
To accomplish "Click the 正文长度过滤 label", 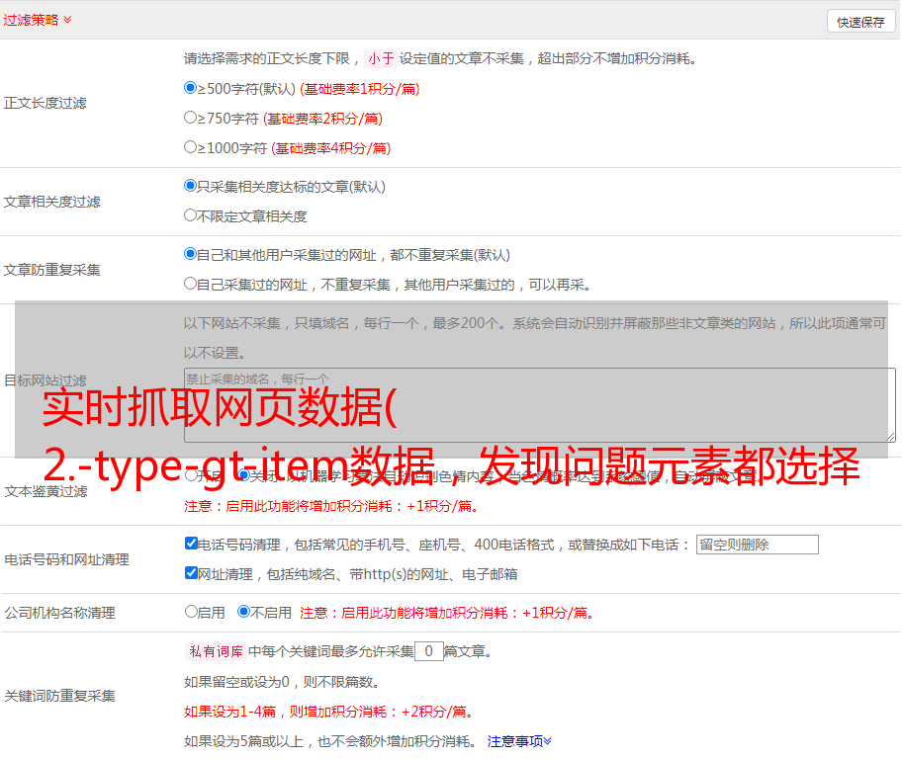I will pos(45,103).
